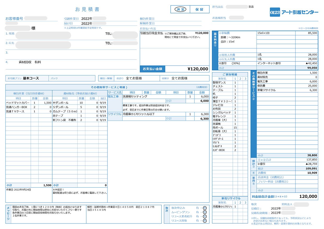Image resolution: width=324 pixels, height=229 pixels.
Task: Select 無 option for リユース買取
Action: point(205,221)
